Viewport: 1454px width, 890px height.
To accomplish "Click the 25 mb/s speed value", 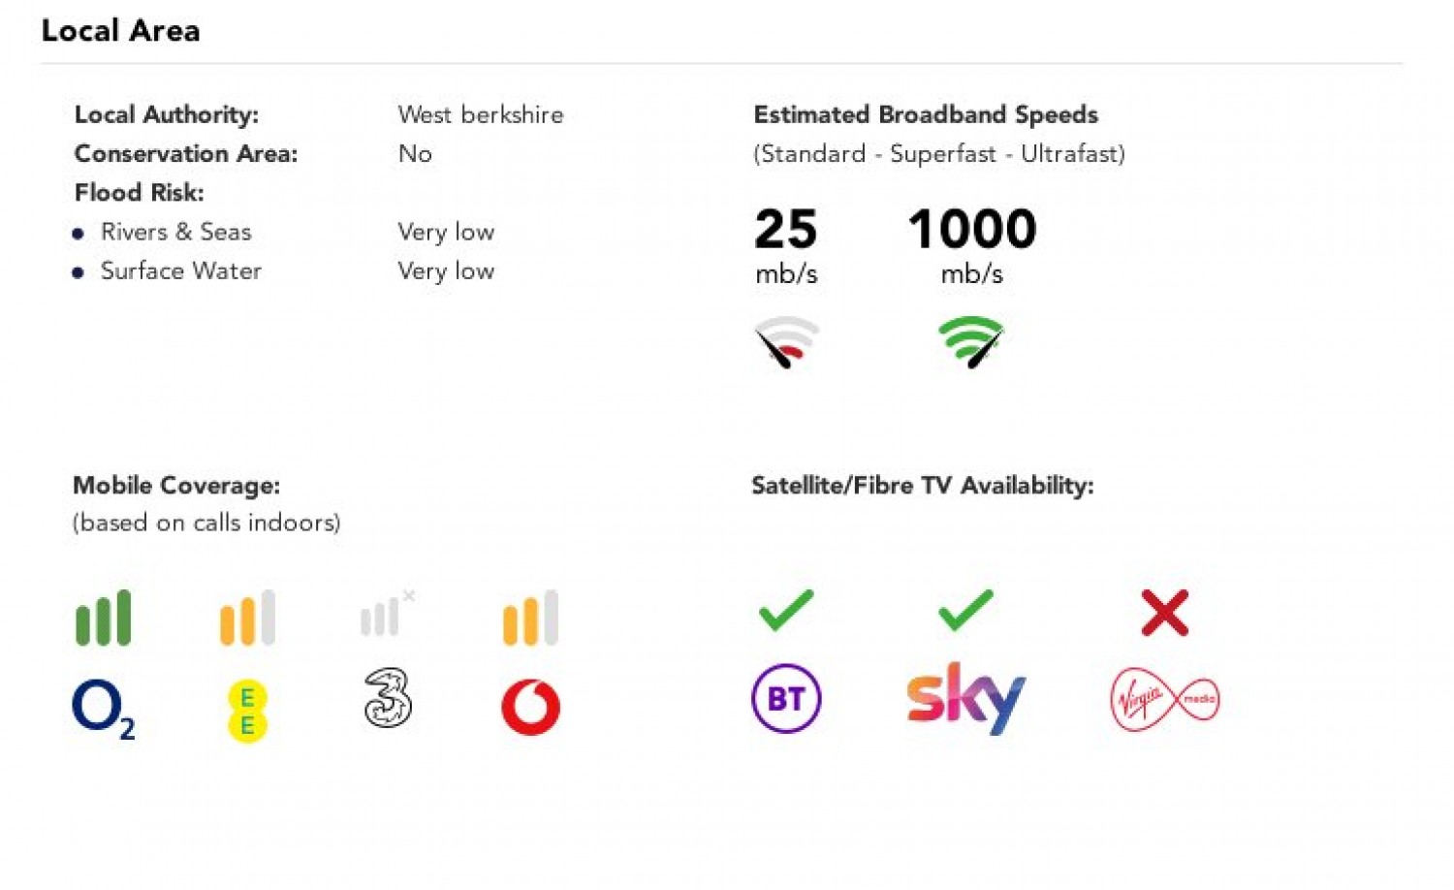I will point(786,230).
